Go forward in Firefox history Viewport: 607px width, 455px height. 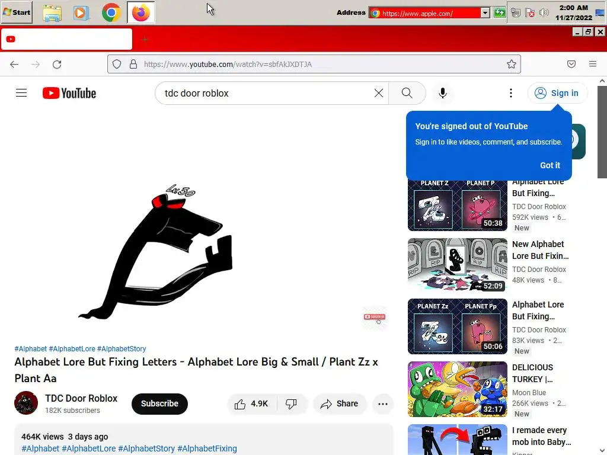tap(35, 64)
